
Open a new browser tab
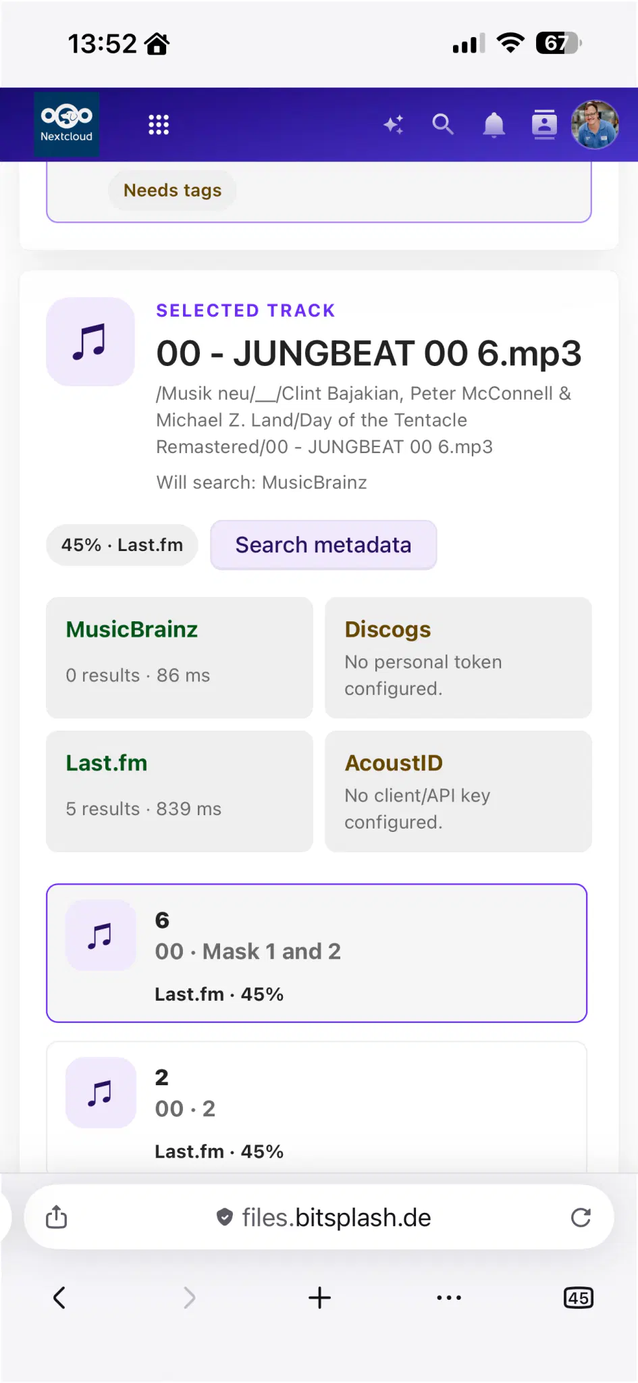coord(319,1297)
